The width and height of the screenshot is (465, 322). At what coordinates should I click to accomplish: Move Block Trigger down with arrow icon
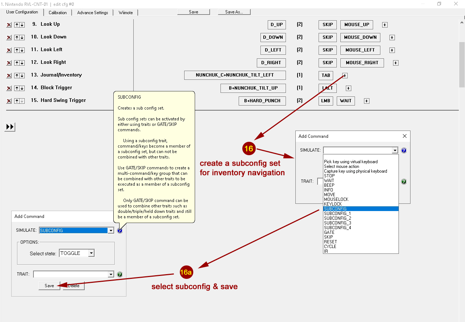pyautogui.click(x=22, y=88)
